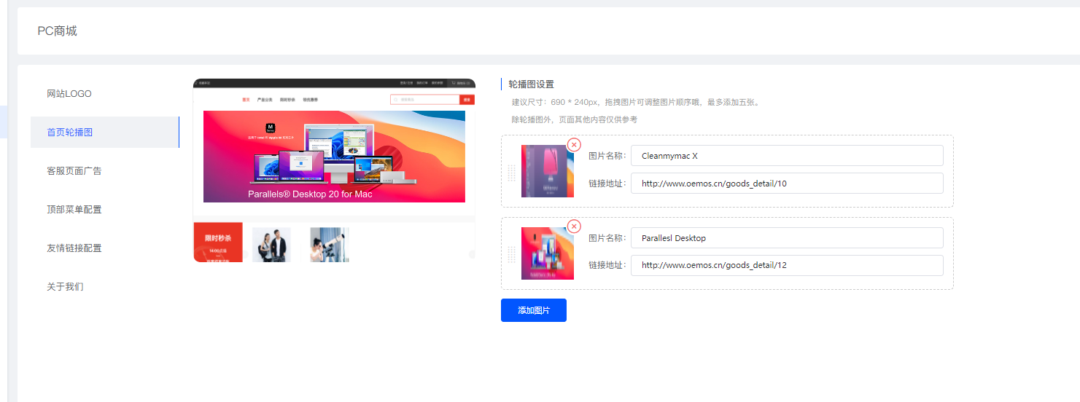Remove the Parallesl Desktop carousel image
Screen dimensions: 1080x402
click(574, 226)
